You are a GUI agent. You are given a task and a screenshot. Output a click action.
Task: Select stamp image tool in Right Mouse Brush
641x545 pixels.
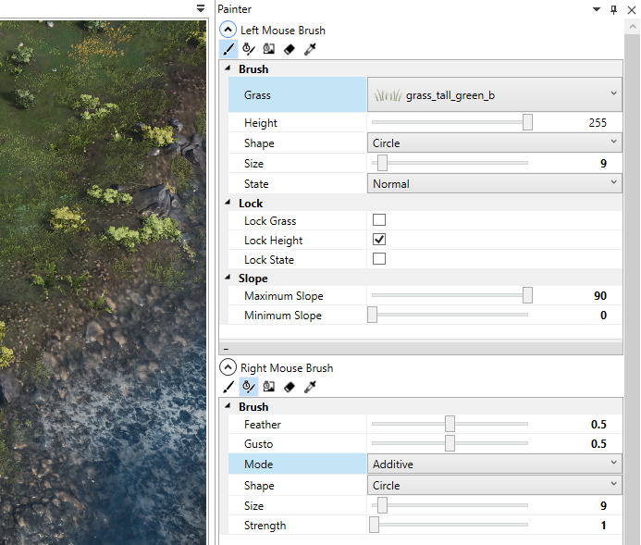(x=268, y=387)
